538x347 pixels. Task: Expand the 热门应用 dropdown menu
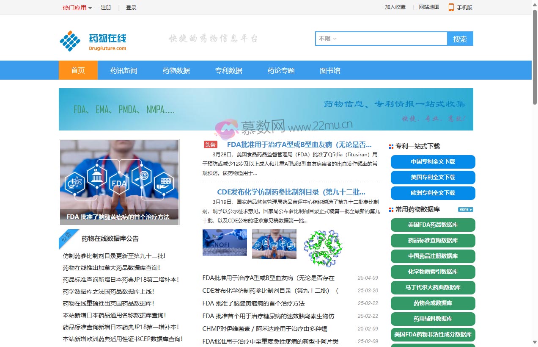pos(77,8)
